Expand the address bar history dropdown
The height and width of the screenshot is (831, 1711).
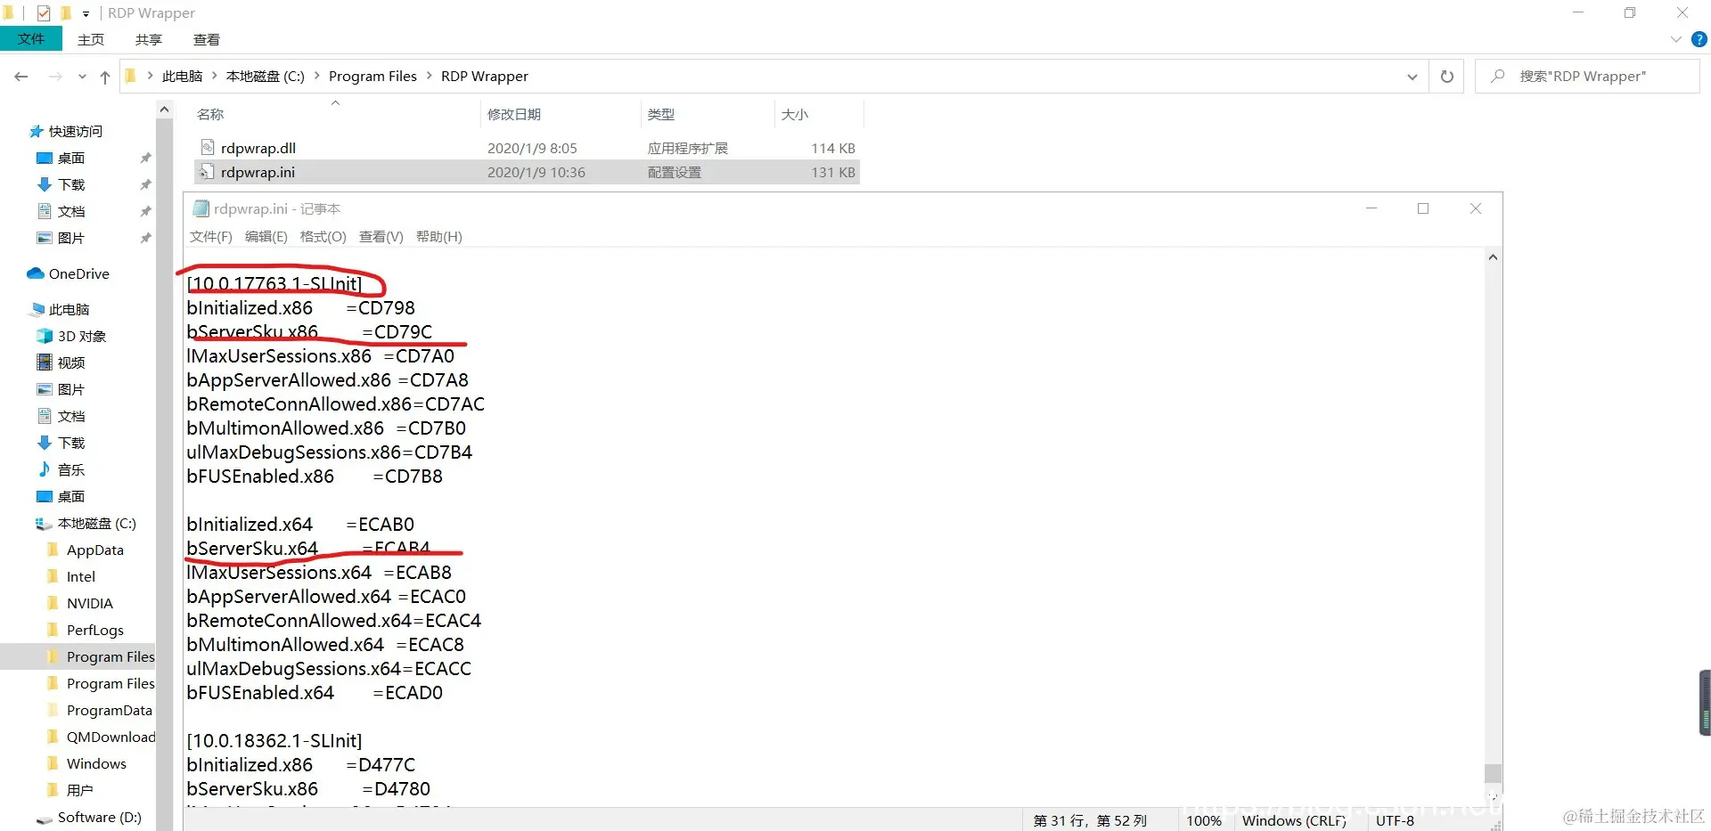coord(1412,77)
